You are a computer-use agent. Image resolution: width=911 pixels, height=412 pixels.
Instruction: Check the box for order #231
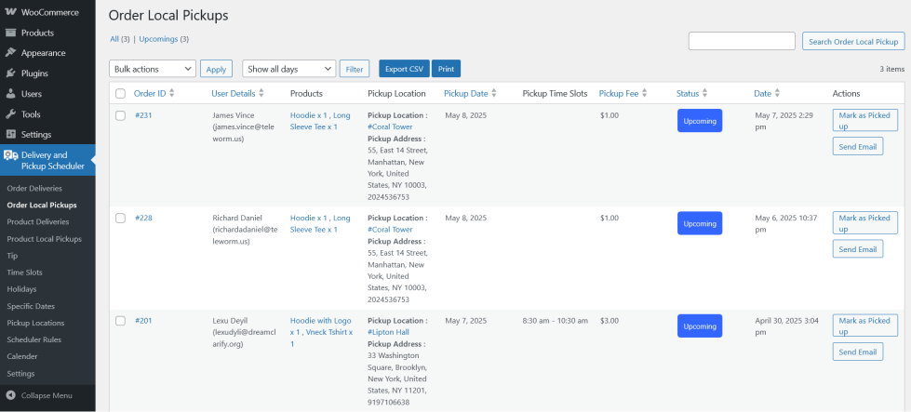pos(120,115)
